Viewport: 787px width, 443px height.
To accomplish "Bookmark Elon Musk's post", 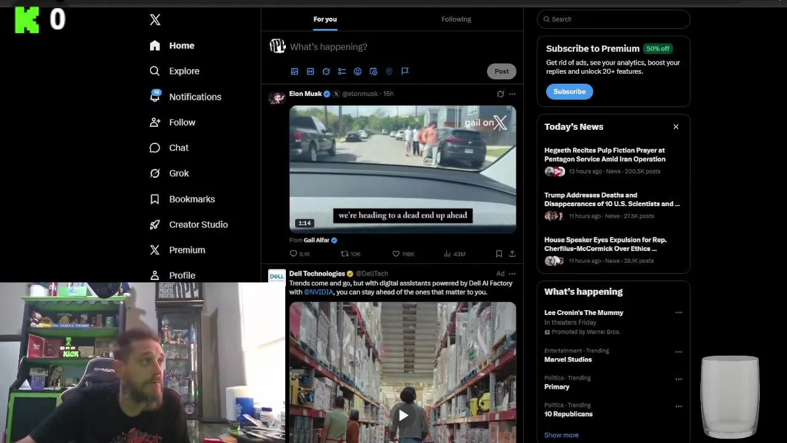I will tap(499, 253).
